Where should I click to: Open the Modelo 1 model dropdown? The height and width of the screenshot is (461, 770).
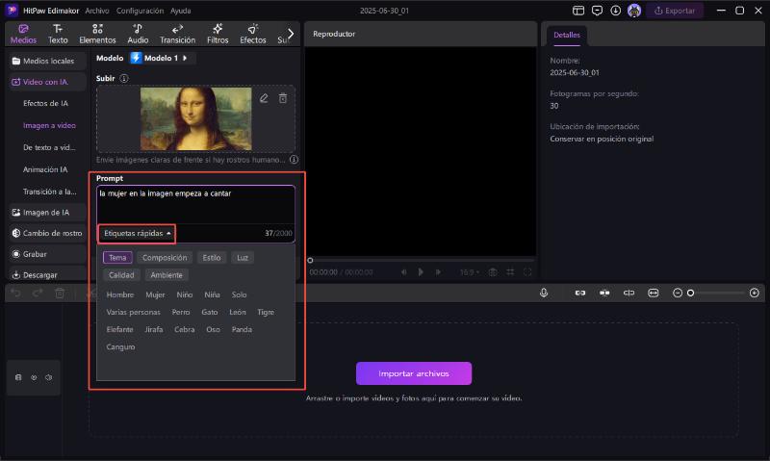click(162, 58)
